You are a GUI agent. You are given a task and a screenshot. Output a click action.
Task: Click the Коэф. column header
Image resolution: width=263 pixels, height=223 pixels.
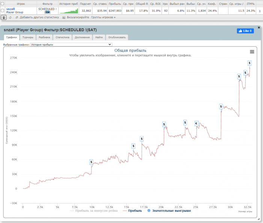tap(212, 4)
